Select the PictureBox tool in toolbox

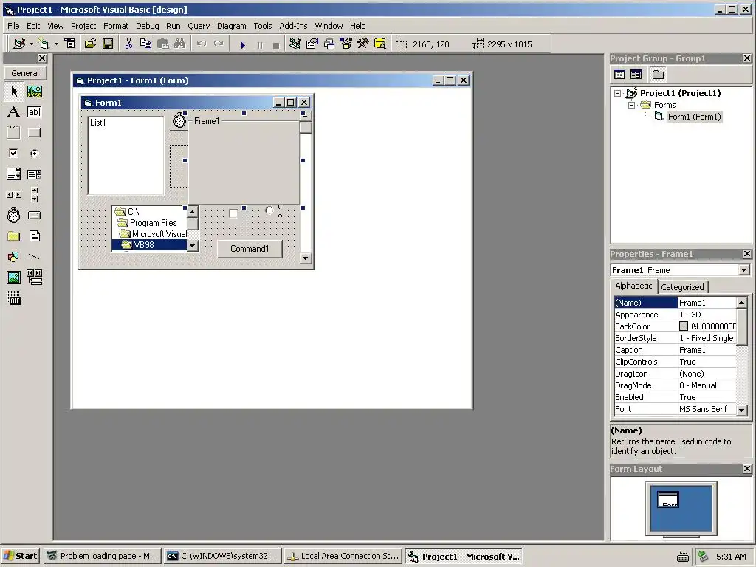34,91
